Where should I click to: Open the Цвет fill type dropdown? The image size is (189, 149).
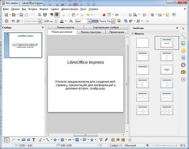89,21
